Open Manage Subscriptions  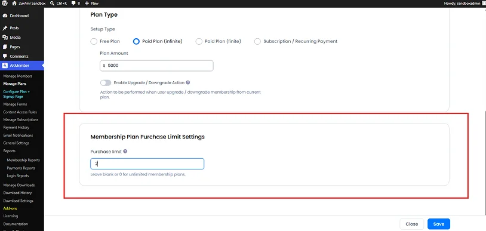tap(21, 120)
